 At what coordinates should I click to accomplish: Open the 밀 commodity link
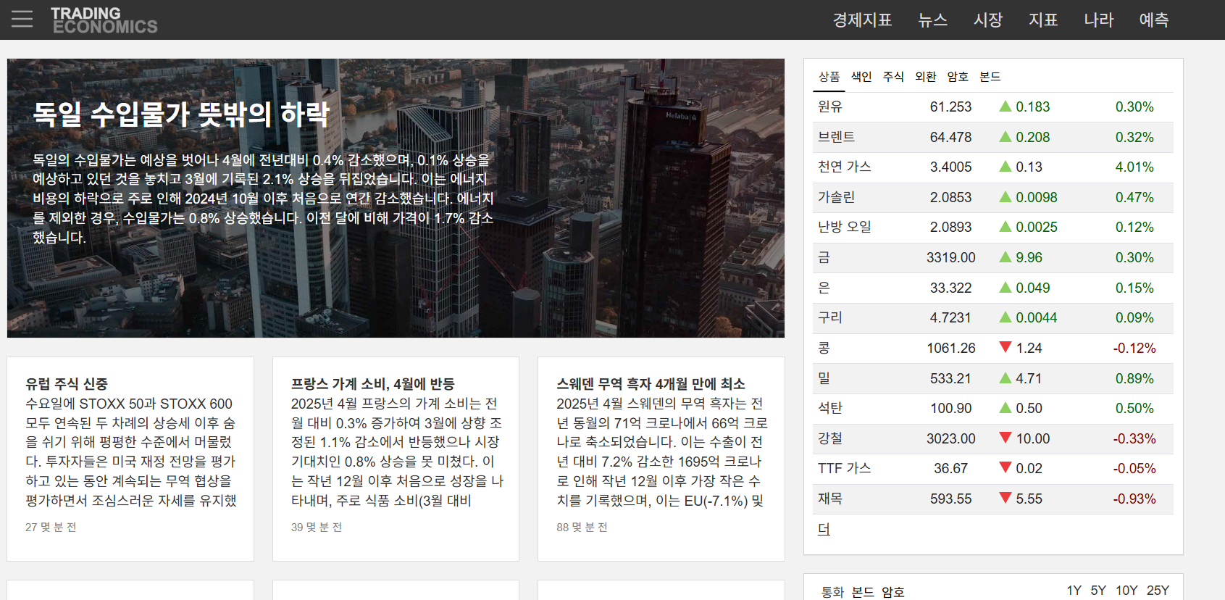tap(824, 378)
